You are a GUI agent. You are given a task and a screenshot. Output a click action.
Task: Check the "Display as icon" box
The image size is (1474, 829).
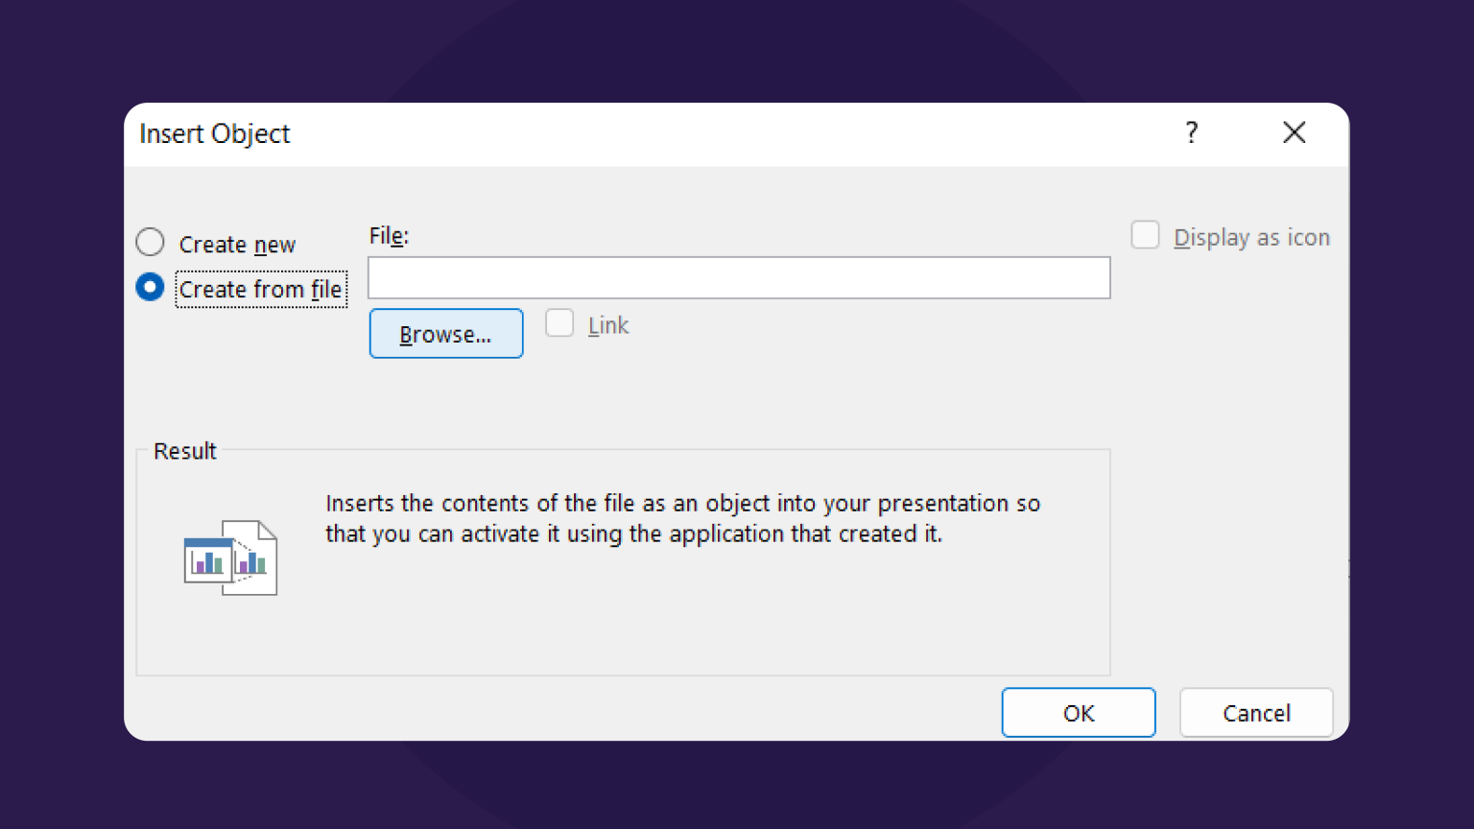(1145, 235)
